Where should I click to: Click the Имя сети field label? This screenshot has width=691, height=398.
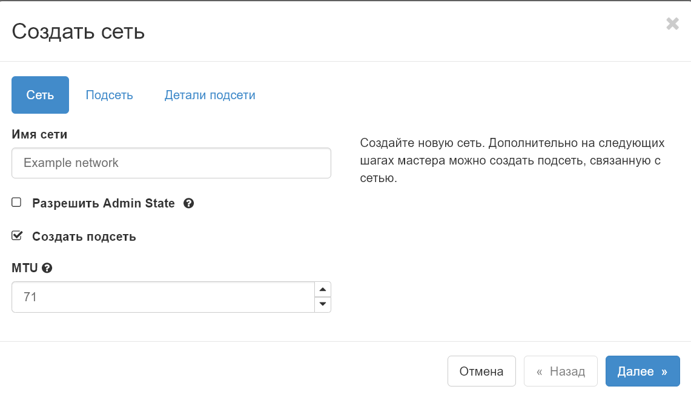click(39, 134)
